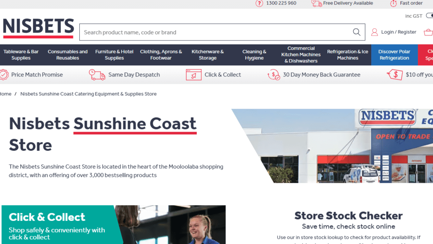Open Clothing, Aprons & Footwear menu
433x244 pixels.
[x=161, y=55]
